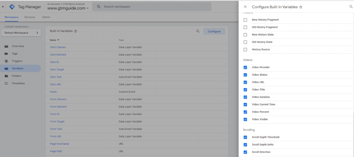Open the Click URL variable
The width and height of the screenshot is (354, 157).
[x=56, y=84]
